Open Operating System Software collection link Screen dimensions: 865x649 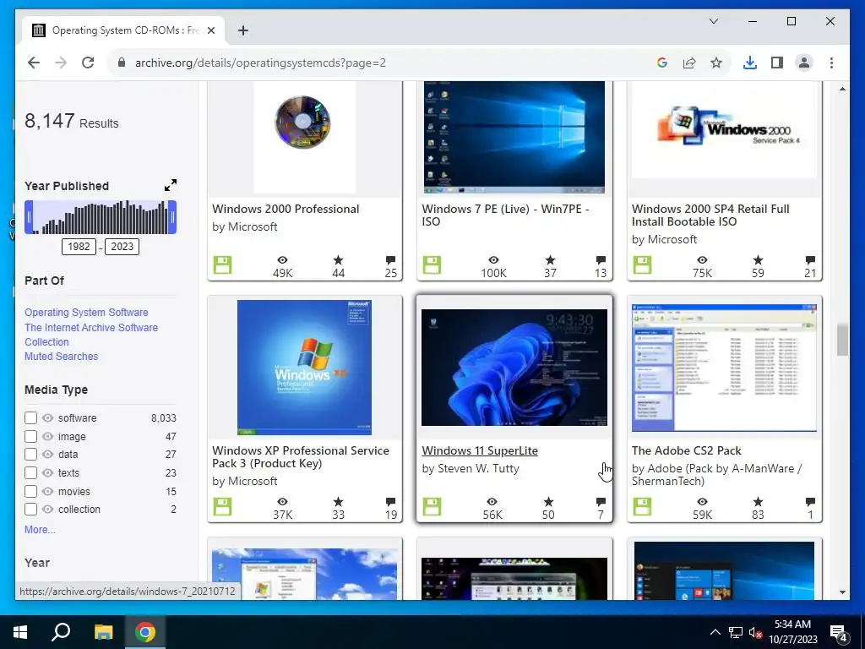87,313
